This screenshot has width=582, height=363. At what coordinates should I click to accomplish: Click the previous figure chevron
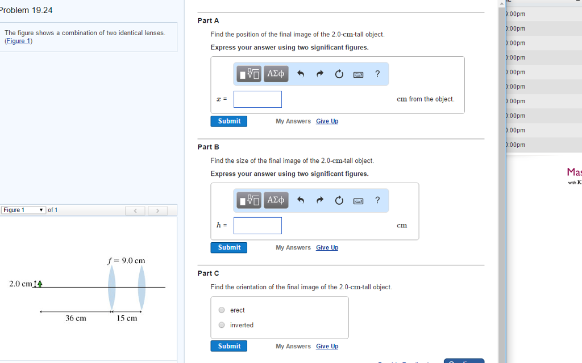pyautogui.click(x=135, y=210)
